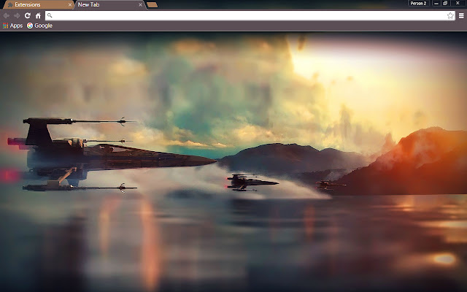Viewport: 467px width, 292px height.
Task: Open the Chrome hamburger menu
Action: click(461, 15)
